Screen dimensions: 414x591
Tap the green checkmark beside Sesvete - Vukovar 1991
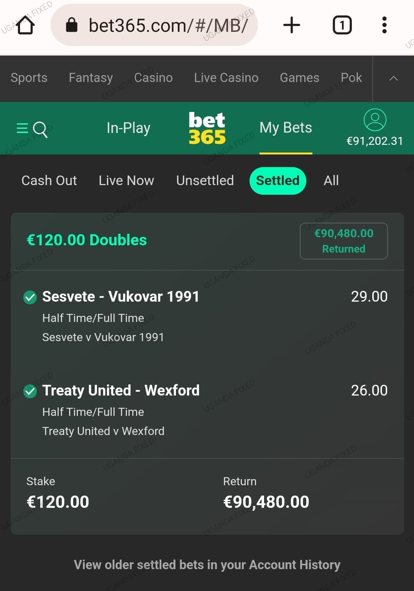tap(30, 297)
